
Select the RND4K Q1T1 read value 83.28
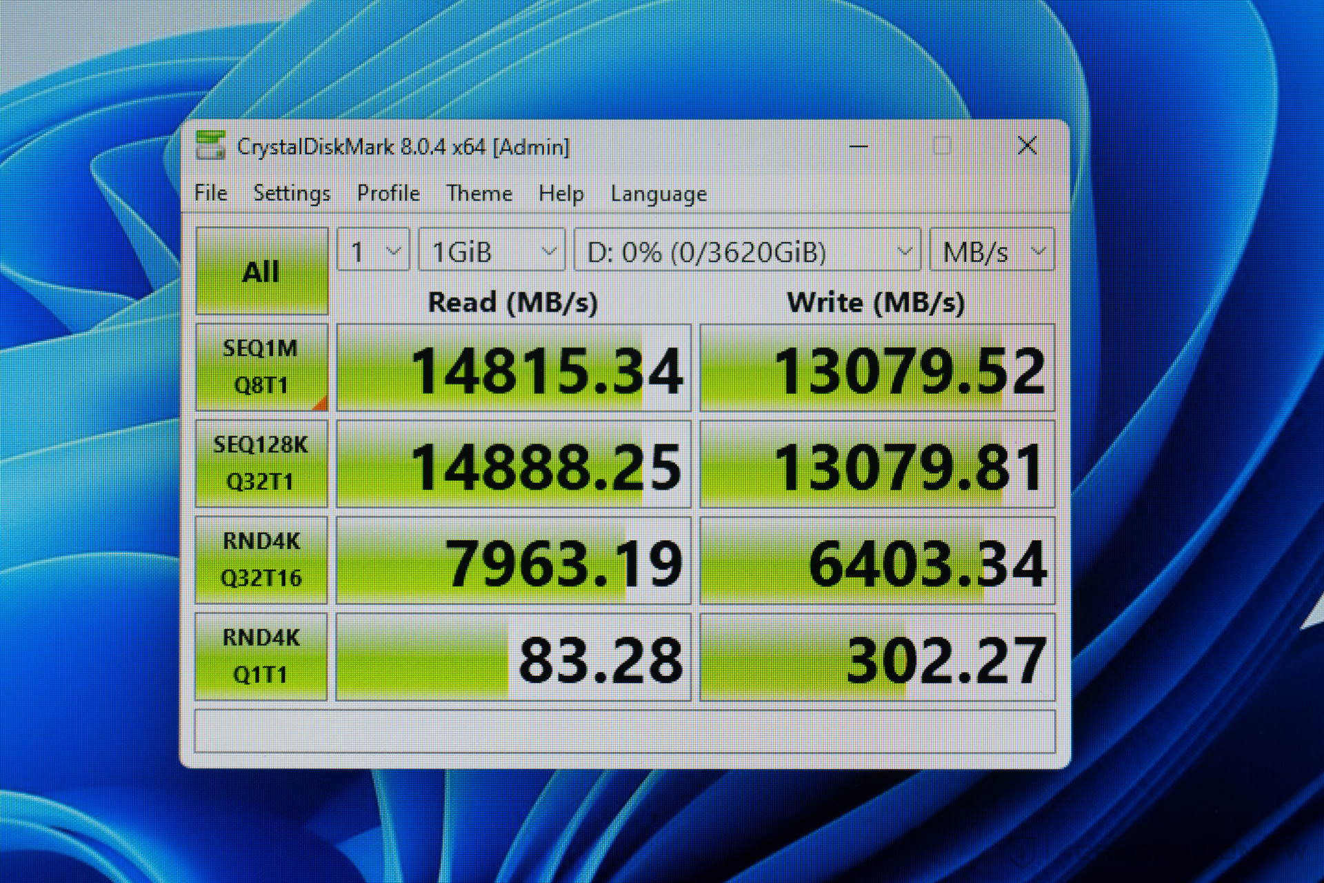pos(514,657)
